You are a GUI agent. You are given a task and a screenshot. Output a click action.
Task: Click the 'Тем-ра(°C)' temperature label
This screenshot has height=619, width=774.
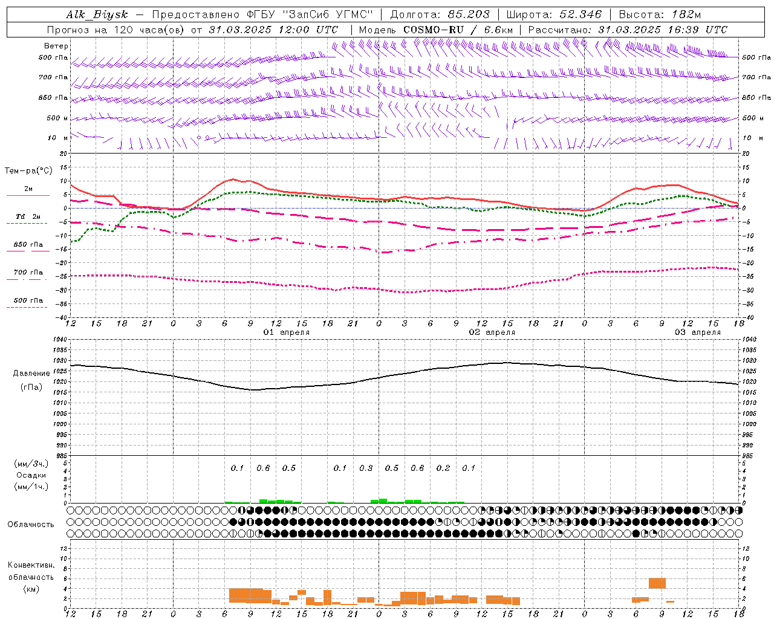28,171
